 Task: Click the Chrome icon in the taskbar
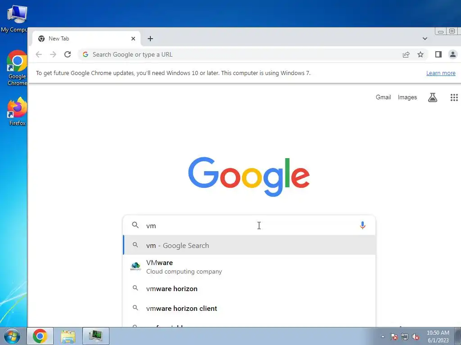(40, 336)
